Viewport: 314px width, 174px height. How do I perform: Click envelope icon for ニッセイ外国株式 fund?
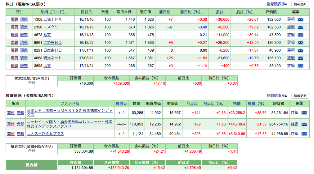[304, 124]
